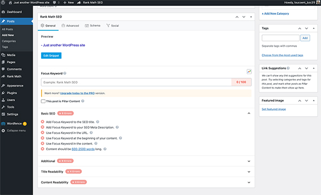The image size is (321, 195).
Task: Switch to the Schema tab
Action: point(93,26)
